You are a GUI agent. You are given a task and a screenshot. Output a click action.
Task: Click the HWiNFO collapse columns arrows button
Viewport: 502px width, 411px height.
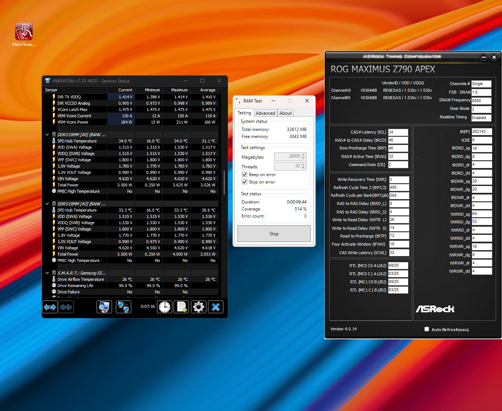(x=66, y=307)
